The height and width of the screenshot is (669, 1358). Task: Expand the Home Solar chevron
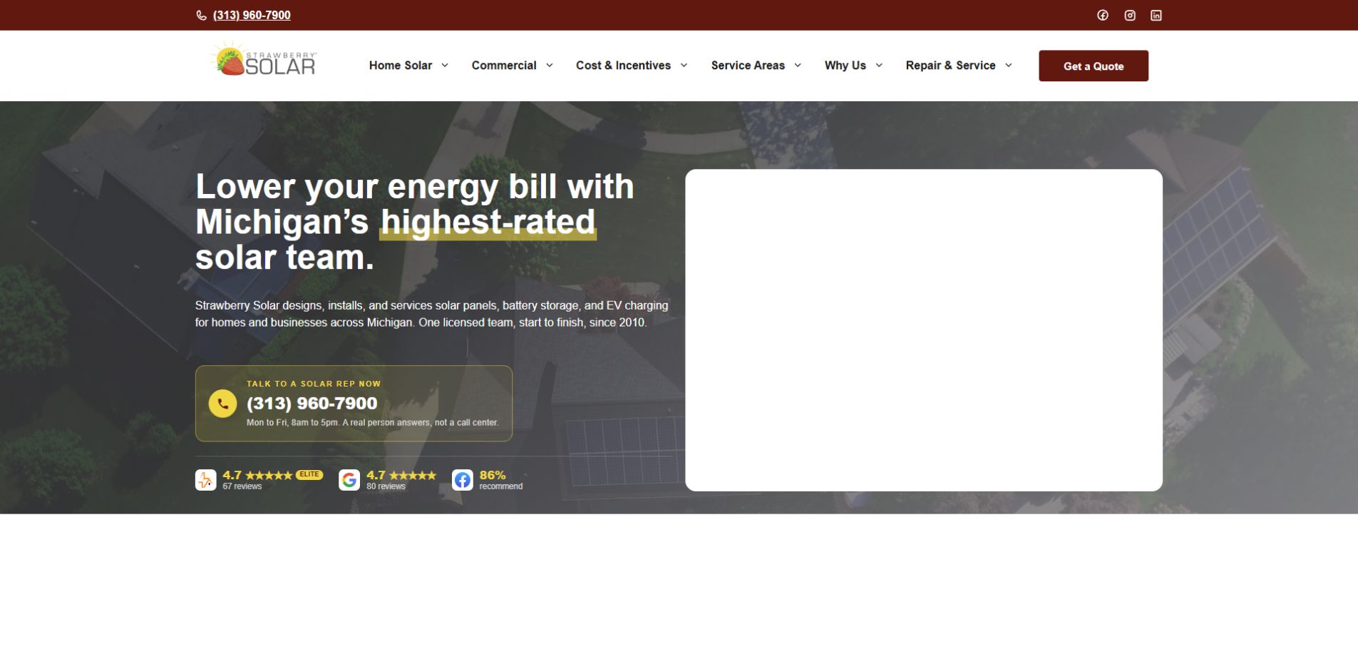[445, 65]
